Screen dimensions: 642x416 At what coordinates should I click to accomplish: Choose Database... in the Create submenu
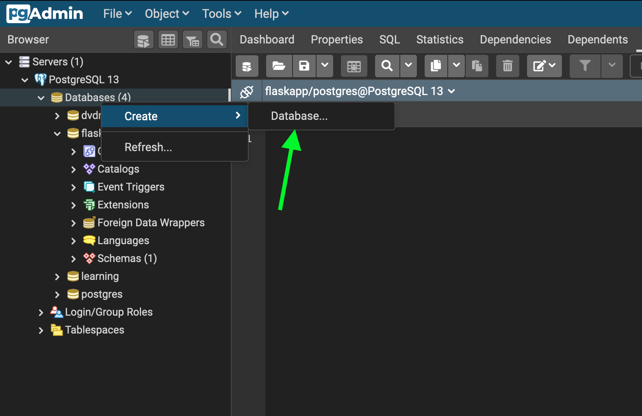[321, 116]
